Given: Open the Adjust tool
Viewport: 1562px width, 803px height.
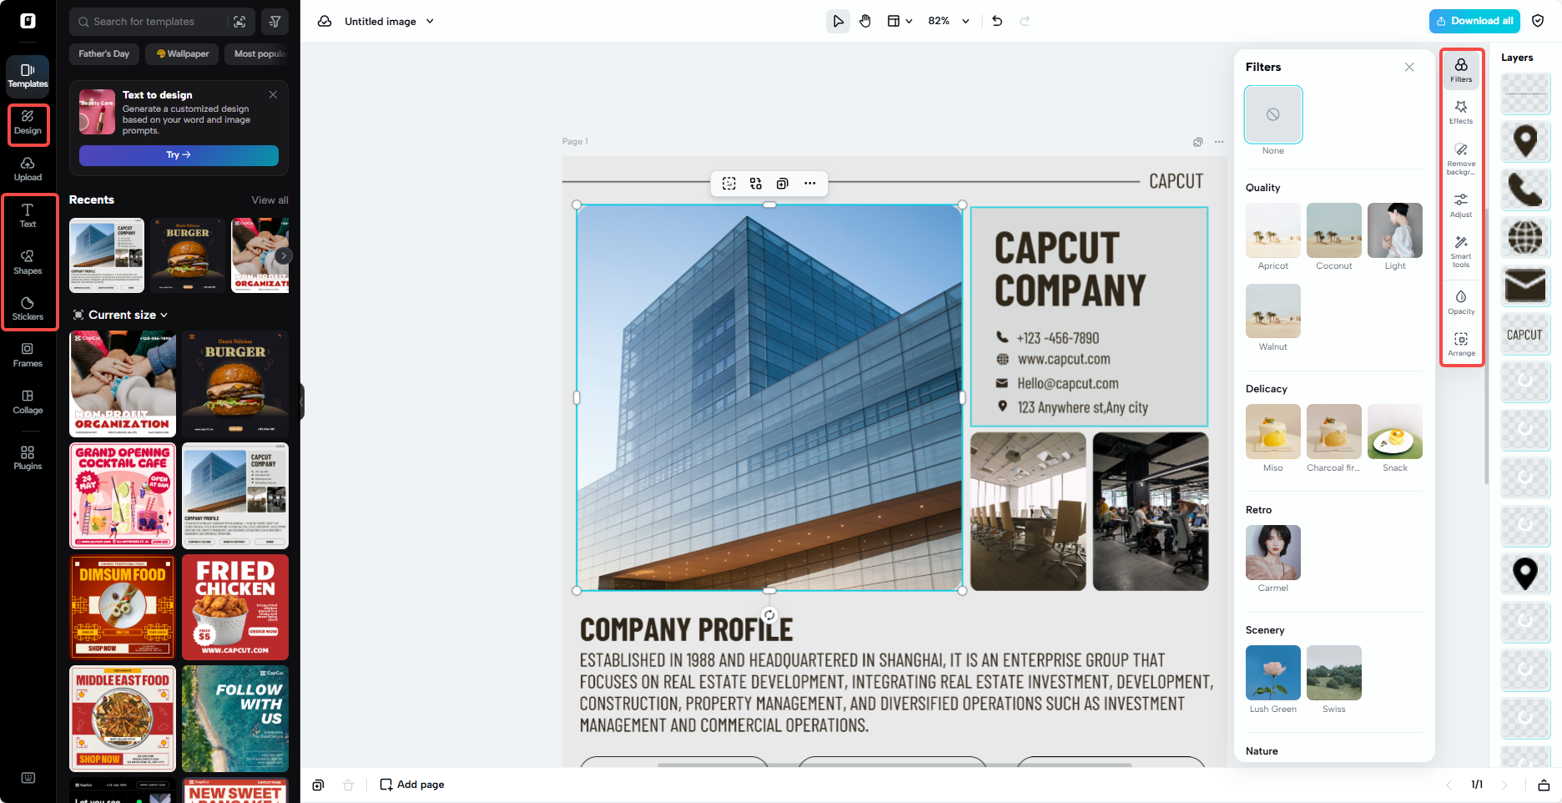Looking at the screenshot, I should [x=1461, y=204].
